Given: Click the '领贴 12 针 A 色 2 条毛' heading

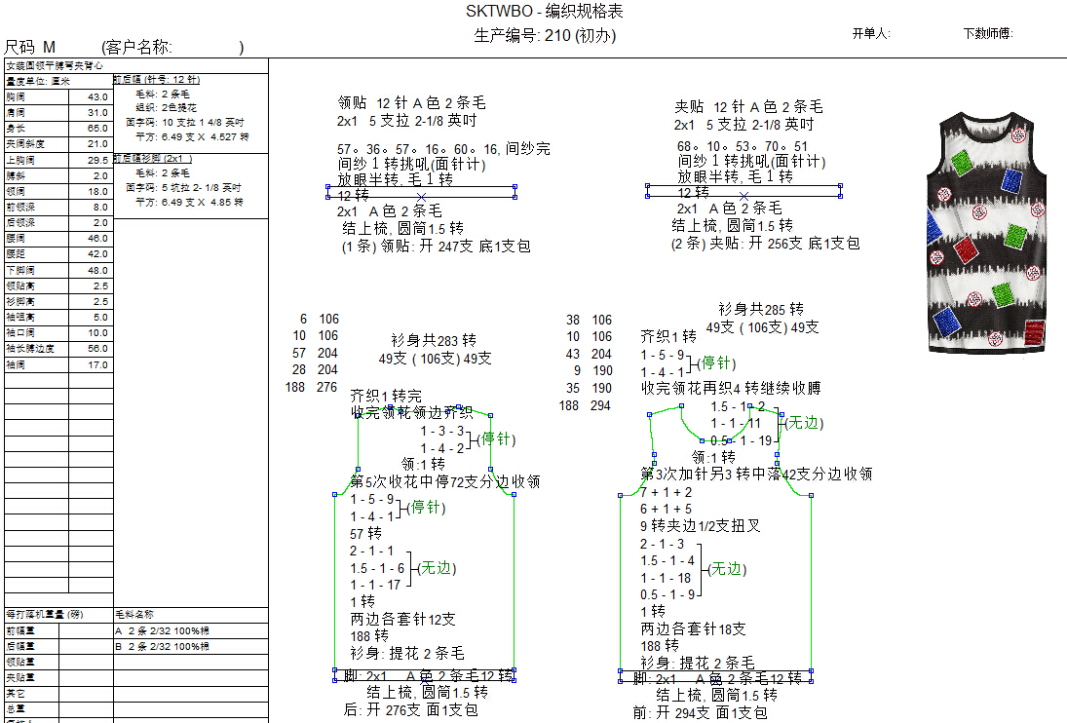Looking at the screenshot, I should [411, 102].
